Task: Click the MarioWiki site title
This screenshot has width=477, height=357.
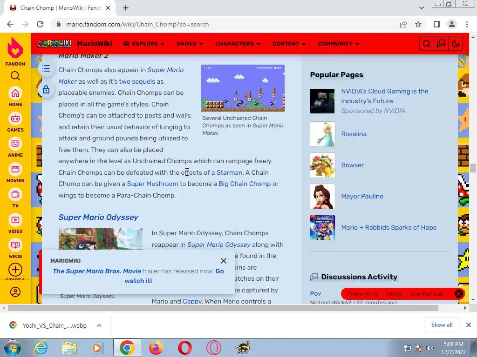Action: coord(95,44)
